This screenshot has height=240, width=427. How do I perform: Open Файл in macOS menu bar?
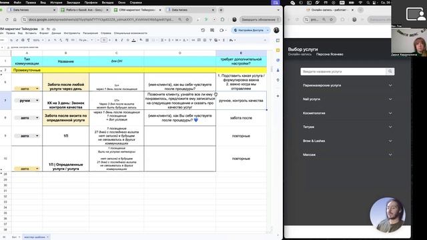pyautogui.click(x=17, y=3)
